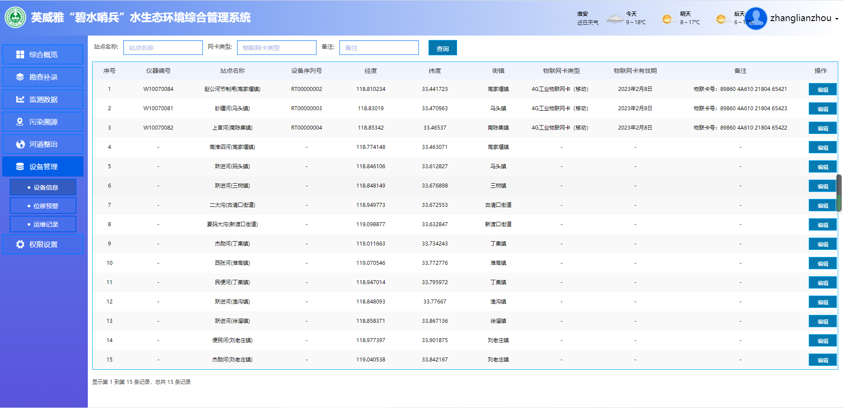Click the gear icon beside 权限设置
The height and width of the screenshot is (408, 843).
(x=20, y=244)
